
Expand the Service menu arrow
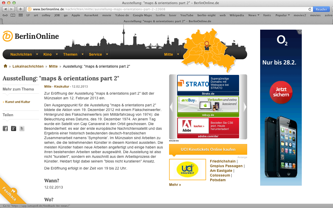tap(107, 54)
